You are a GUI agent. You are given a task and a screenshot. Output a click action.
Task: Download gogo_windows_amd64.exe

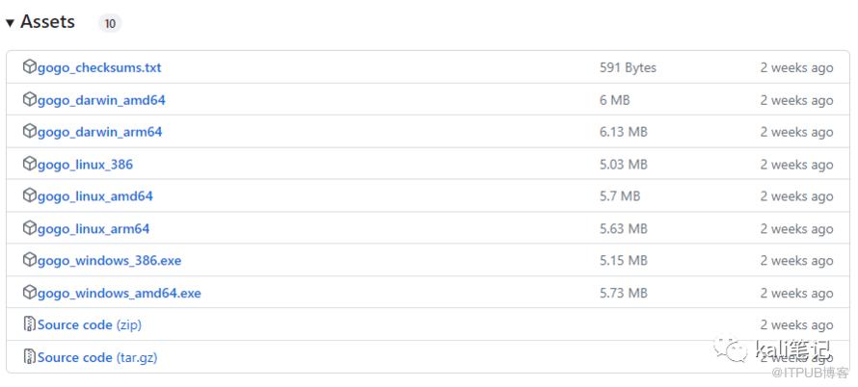pos(119,293)
